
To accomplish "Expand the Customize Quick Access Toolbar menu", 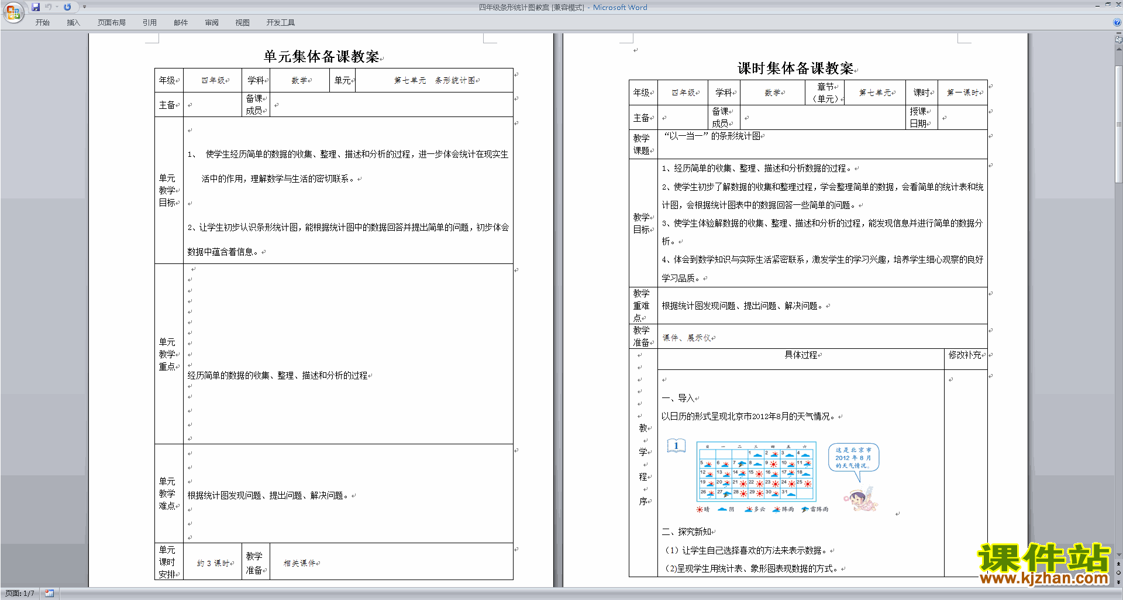I will point(84,7).
